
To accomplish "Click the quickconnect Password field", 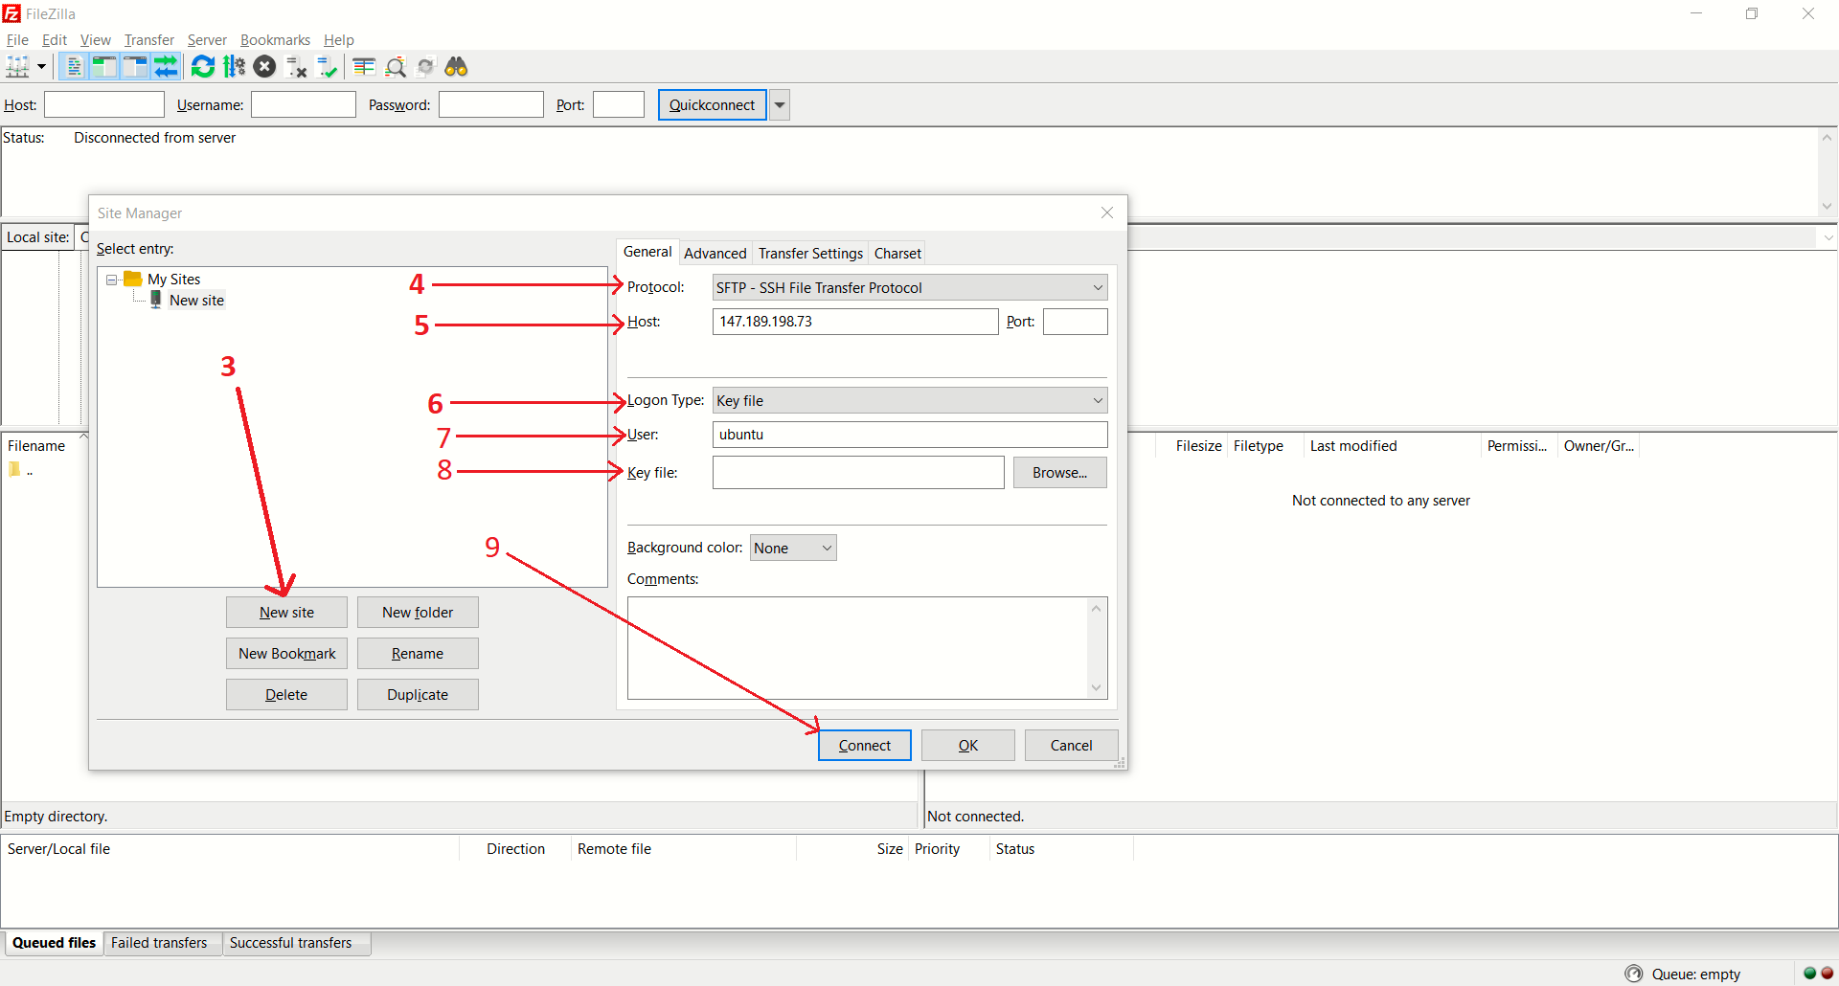I will 491,104.
